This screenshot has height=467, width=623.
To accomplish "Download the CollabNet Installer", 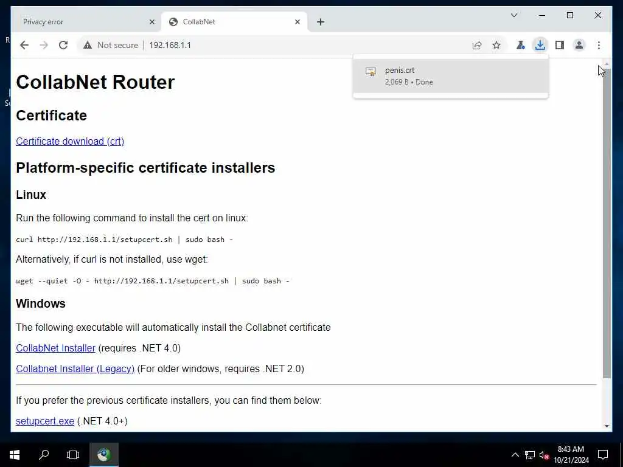I will point(55,348).
